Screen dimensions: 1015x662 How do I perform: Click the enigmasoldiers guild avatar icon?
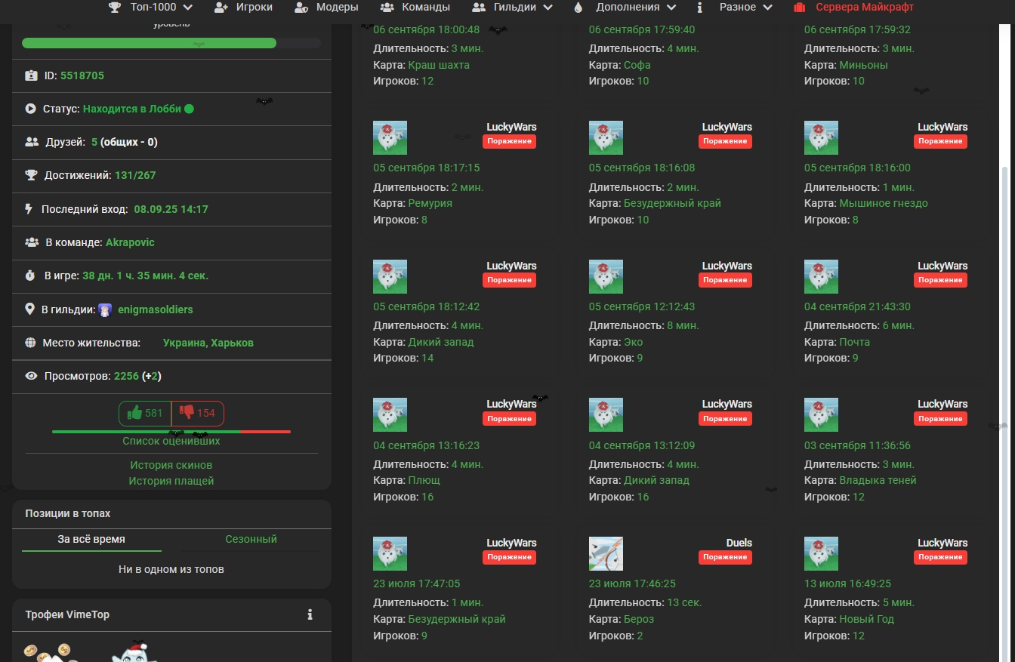[105, 309]
